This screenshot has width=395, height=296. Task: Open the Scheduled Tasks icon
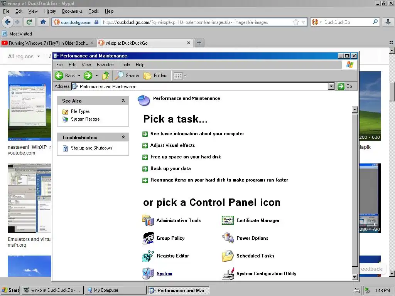click(x=228, y=256)
